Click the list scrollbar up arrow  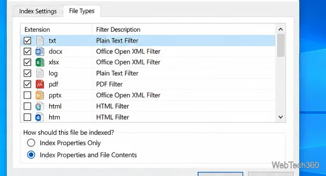click(280, 29)
